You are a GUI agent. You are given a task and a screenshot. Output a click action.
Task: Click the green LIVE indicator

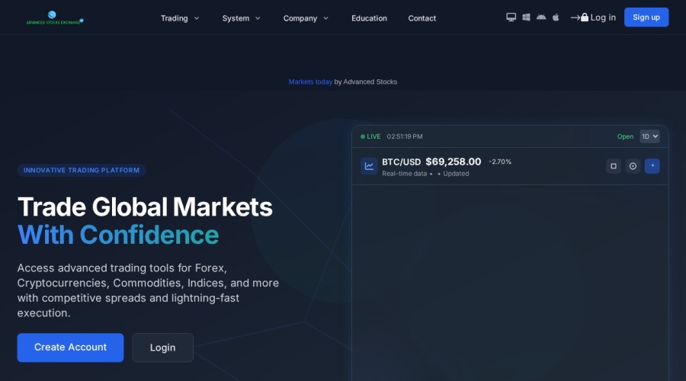(370, 136)
